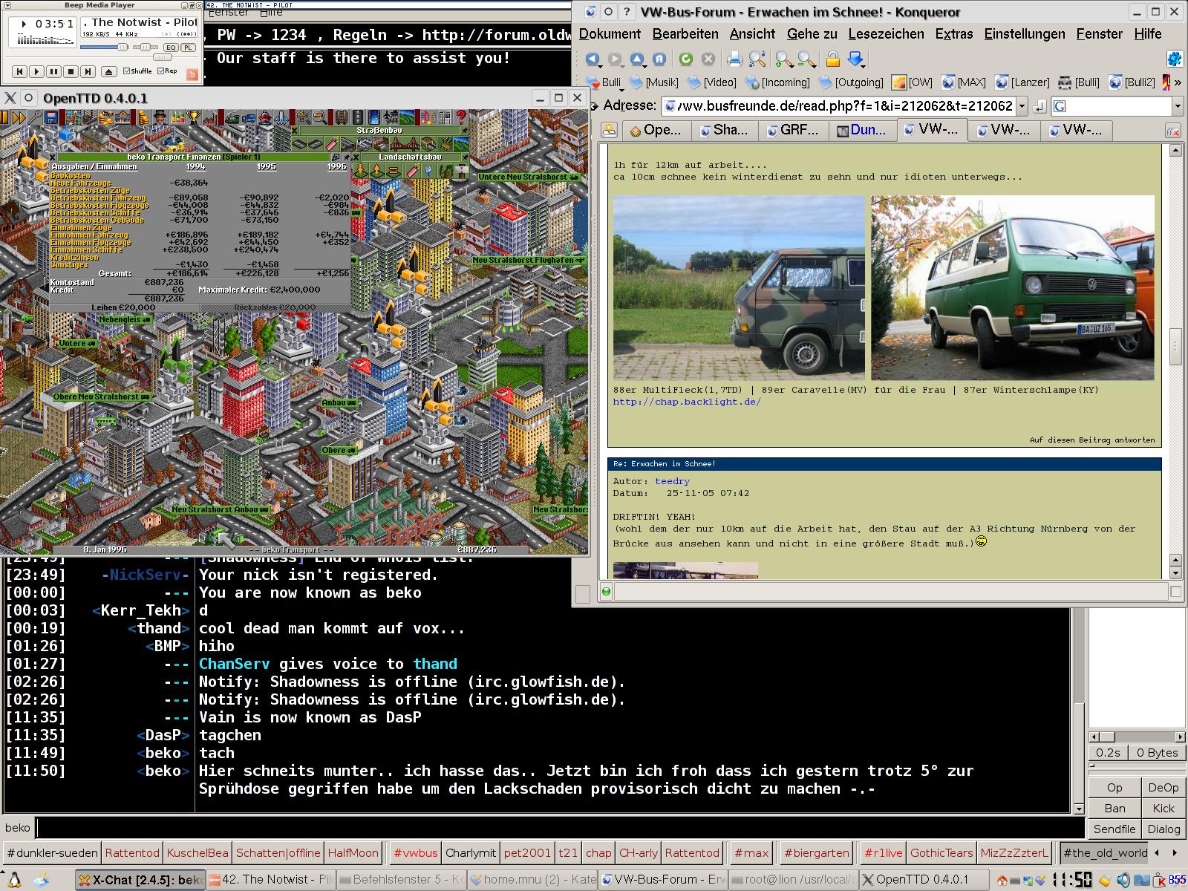Switch to the #vwbus X-Chat channel tab
The height and width of the screenshot is (891, 1188).
[x=415, y=852]
